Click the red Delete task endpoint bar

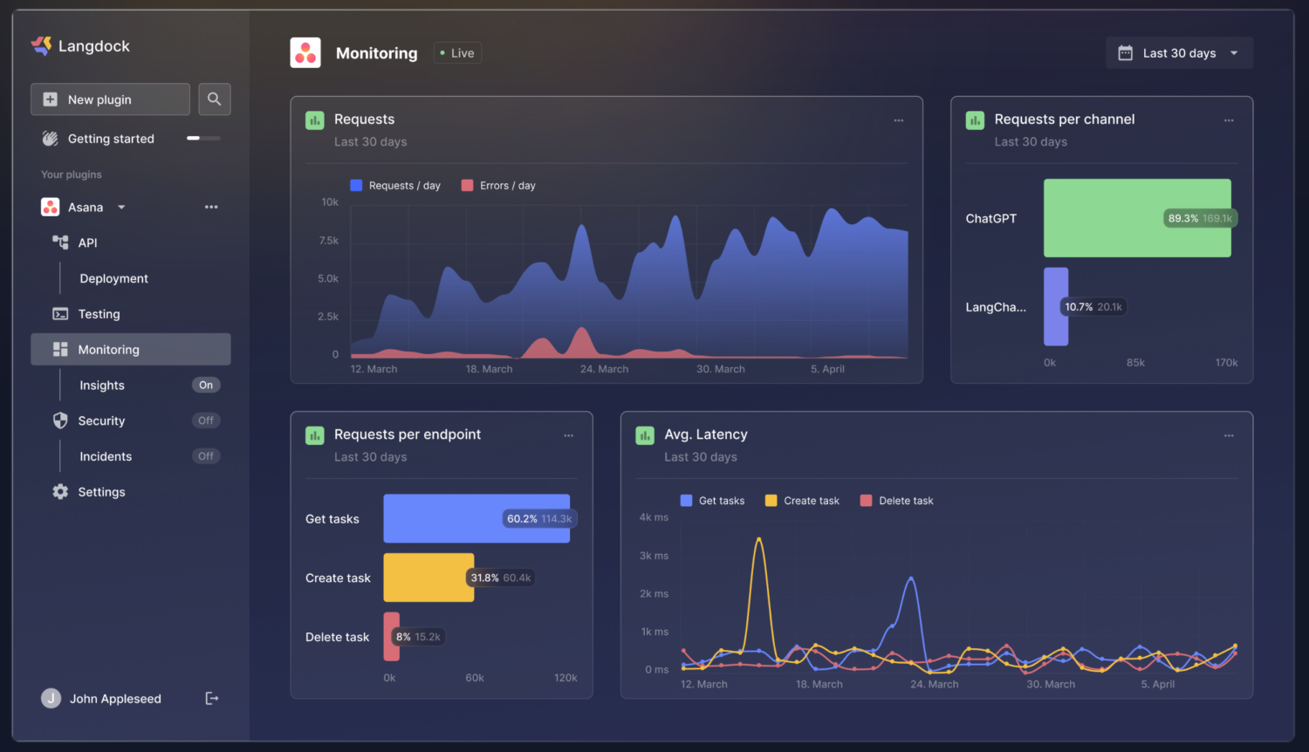pyautogui.click(x=391, y=637)
